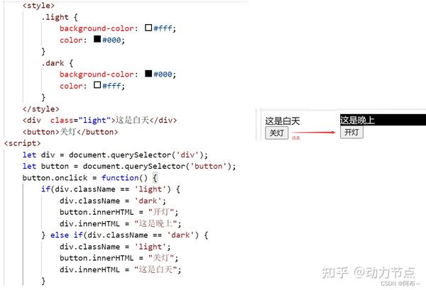Image resolution: width=426 pixels, height=290 pixels.
Task: Click the black 这是晚上 banner
Action: (x=383, y=120)
